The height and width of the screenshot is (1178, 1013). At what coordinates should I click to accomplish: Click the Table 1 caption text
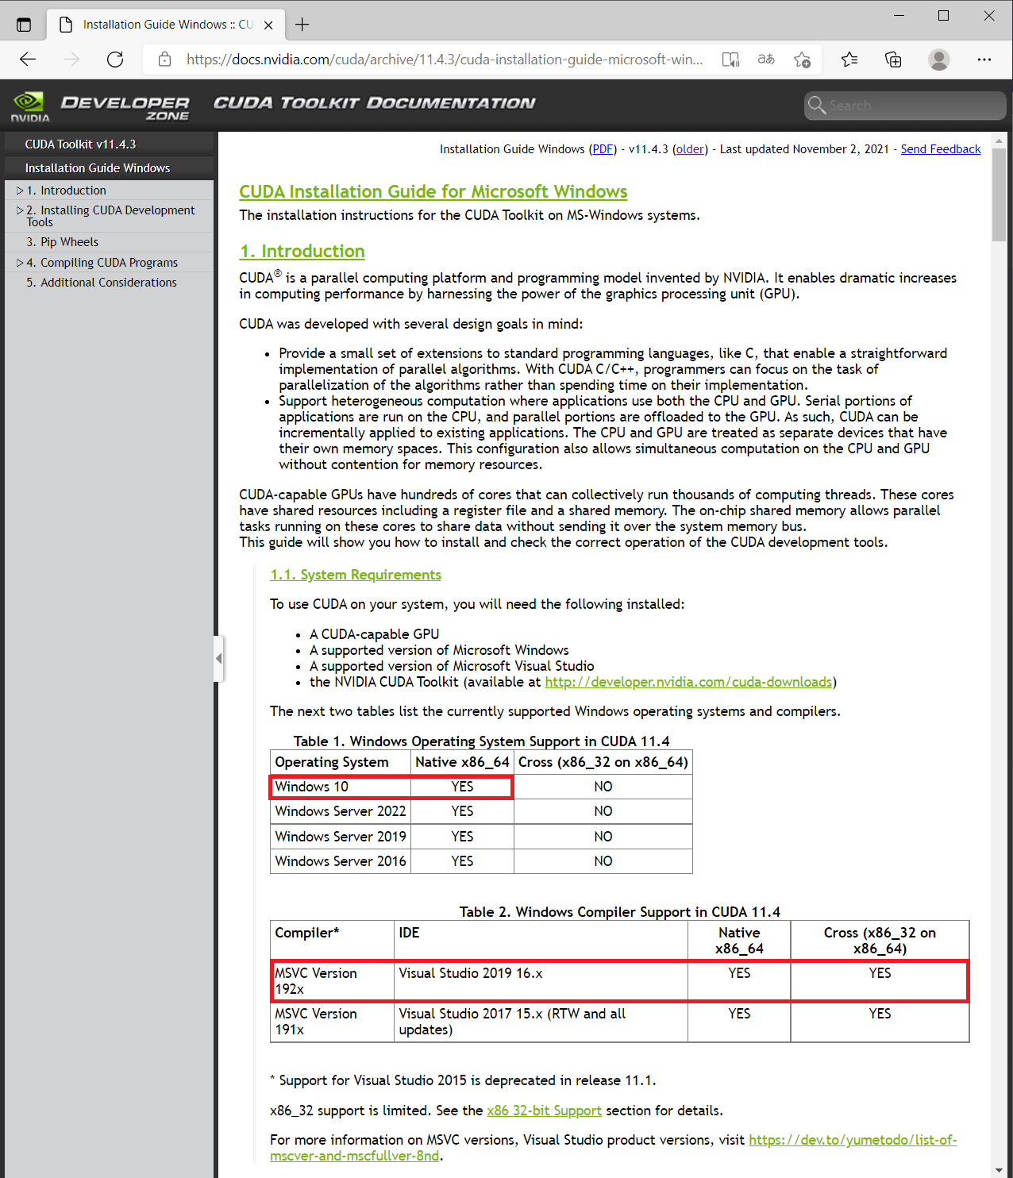point(481,741)
